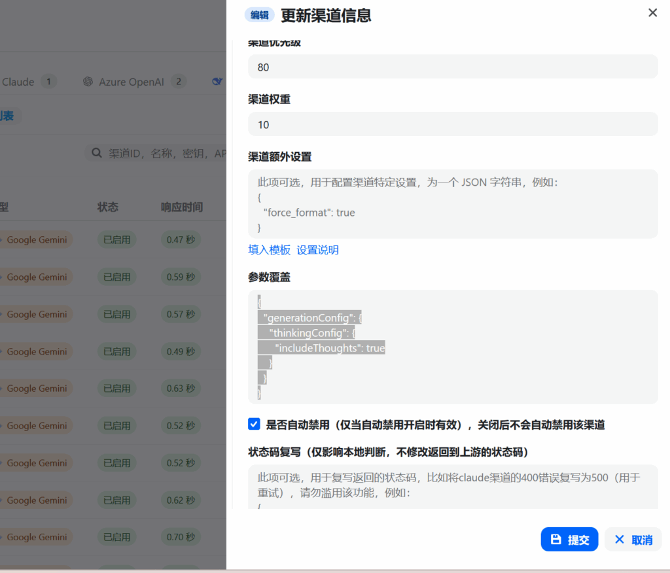670x573 pixels.
Task: Click inside the 渠道额外设置 JSON text area
Action: (453, 204)
